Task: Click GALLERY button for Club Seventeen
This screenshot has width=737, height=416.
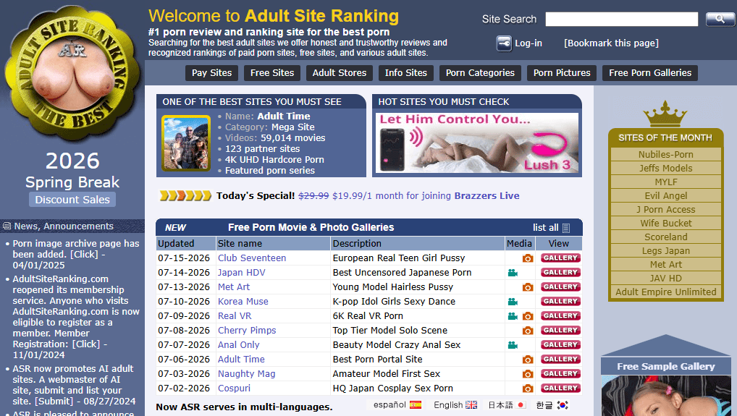Action: tap(560, 258)
